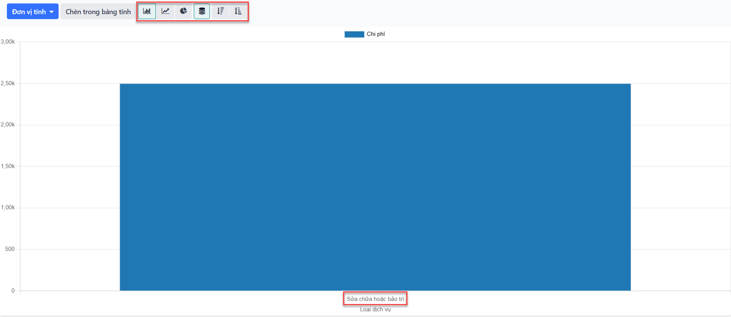The image size is (731, 317).
Task: Click the Chi phí legend label
Action: tap(376, 34)
